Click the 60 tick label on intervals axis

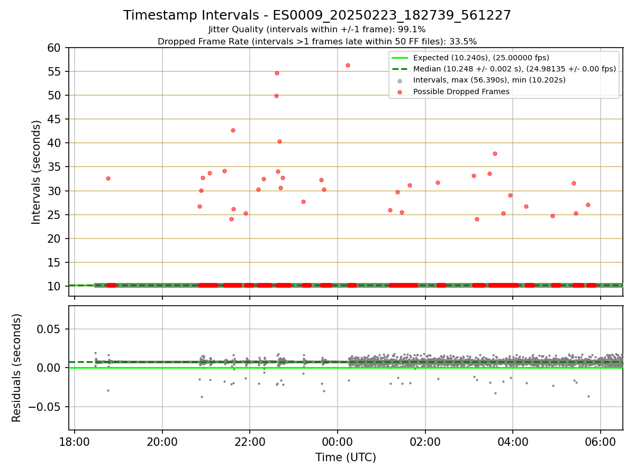pos(55,48)
